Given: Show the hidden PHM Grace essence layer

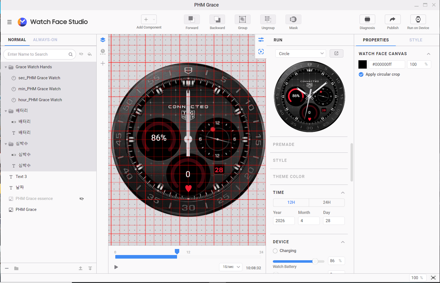Looking at the screenshot, I should [x=82, y=199].
